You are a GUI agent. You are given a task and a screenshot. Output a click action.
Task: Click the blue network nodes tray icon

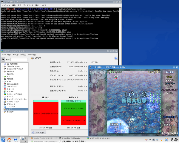tap(166, 140)
